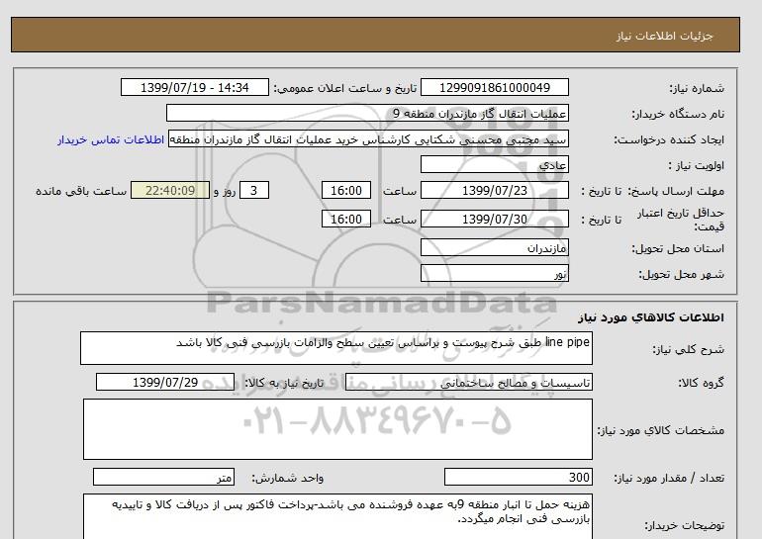Screen dimensions: 762x539
Task: Click the label تاریخ نیاز به کالا
Action: (284, 383)
